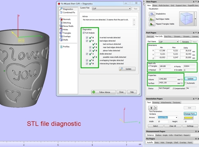199x147 pixels.
Task: Click Update in Diagnostics dialog
Action: coord(127,69)
